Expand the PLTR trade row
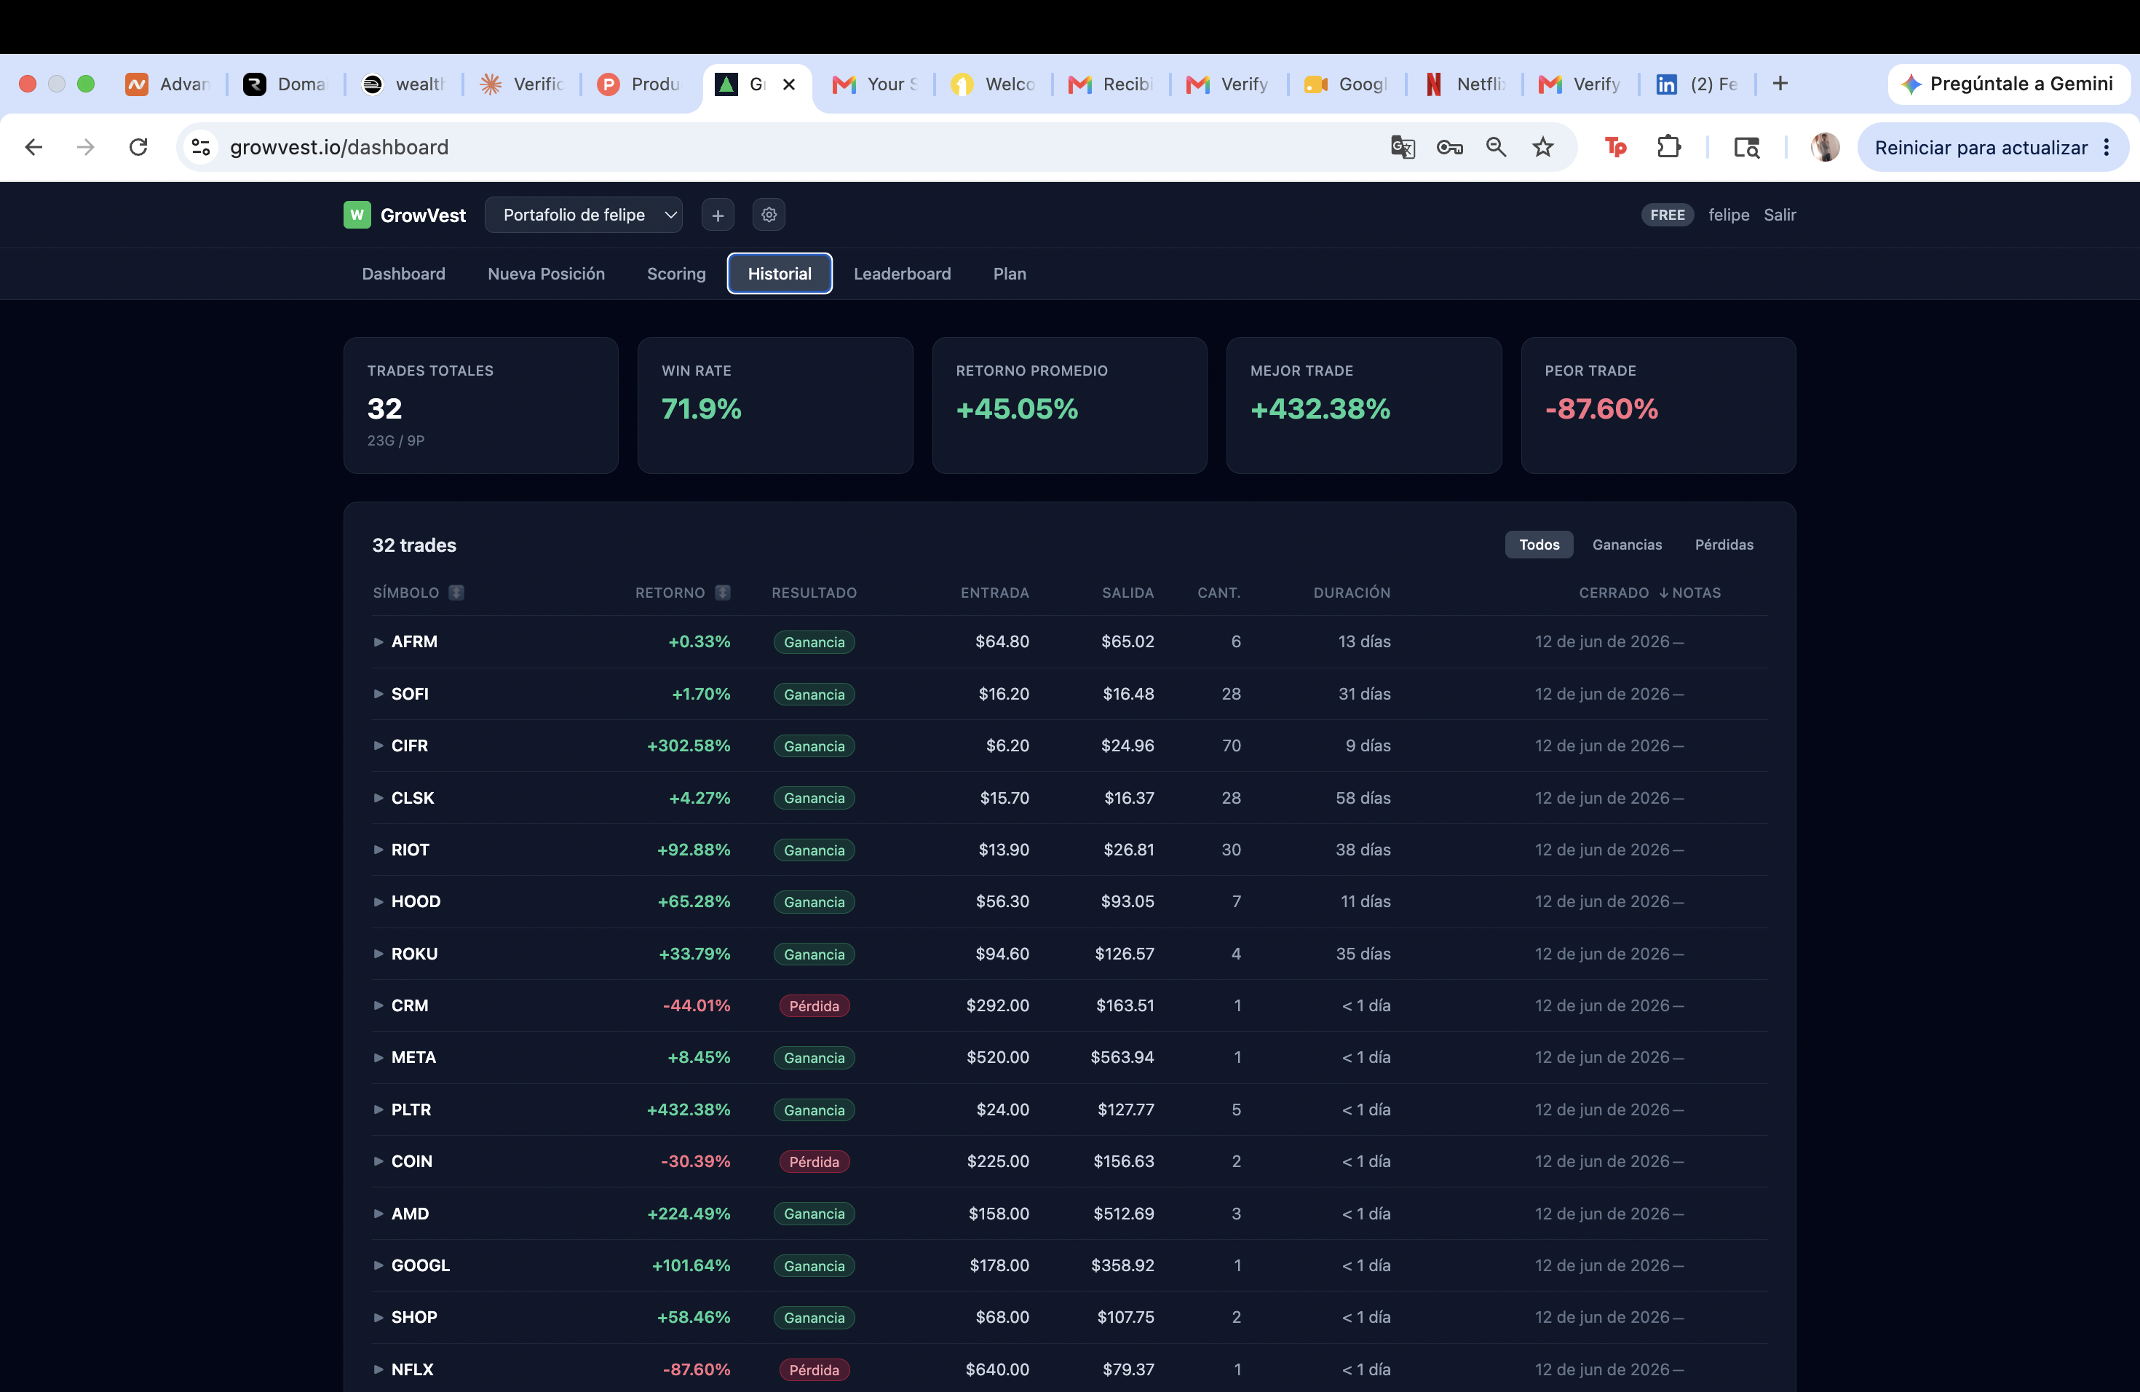Image resolution: width=2140 pixels, height=1392 pixels. pos(379,1110)
